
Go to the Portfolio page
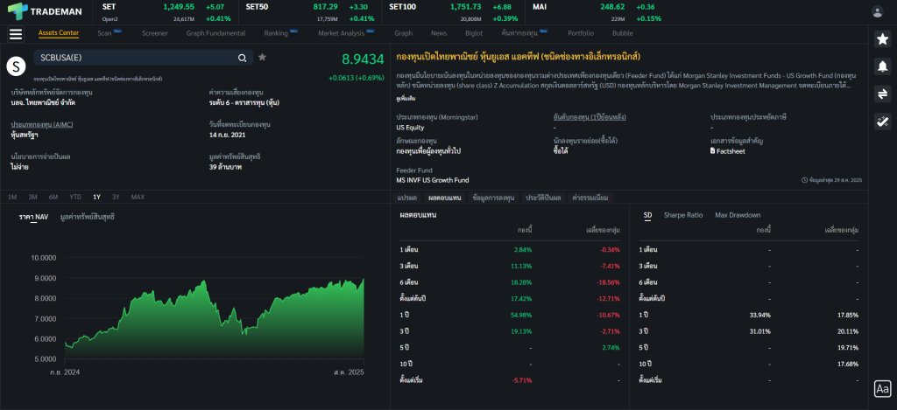[580, 33]
